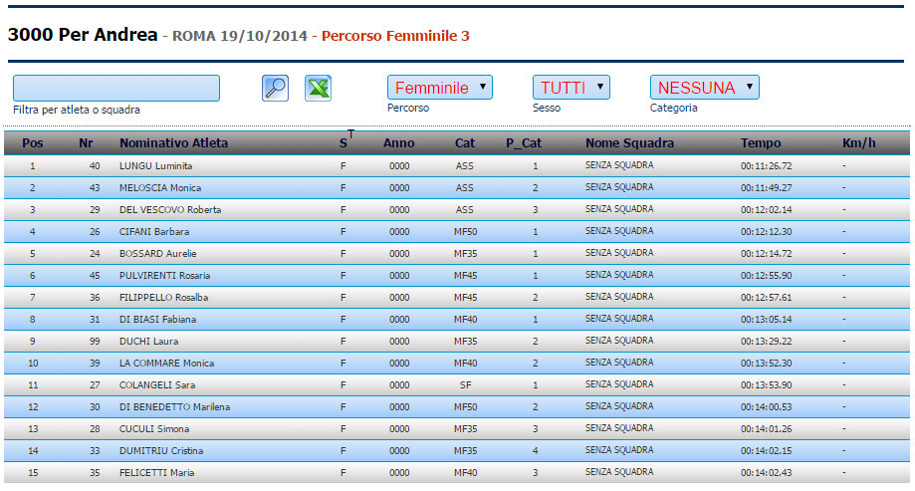Click the Anno column header
915x491 pixels.
(399, 143)
